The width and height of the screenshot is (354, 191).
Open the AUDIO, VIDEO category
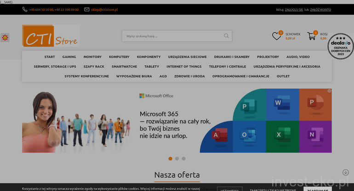[298, 57]
